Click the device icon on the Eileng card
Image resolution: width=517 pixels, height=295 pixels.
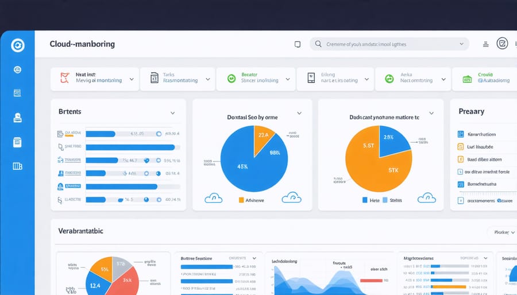click(x=311, y=77)
